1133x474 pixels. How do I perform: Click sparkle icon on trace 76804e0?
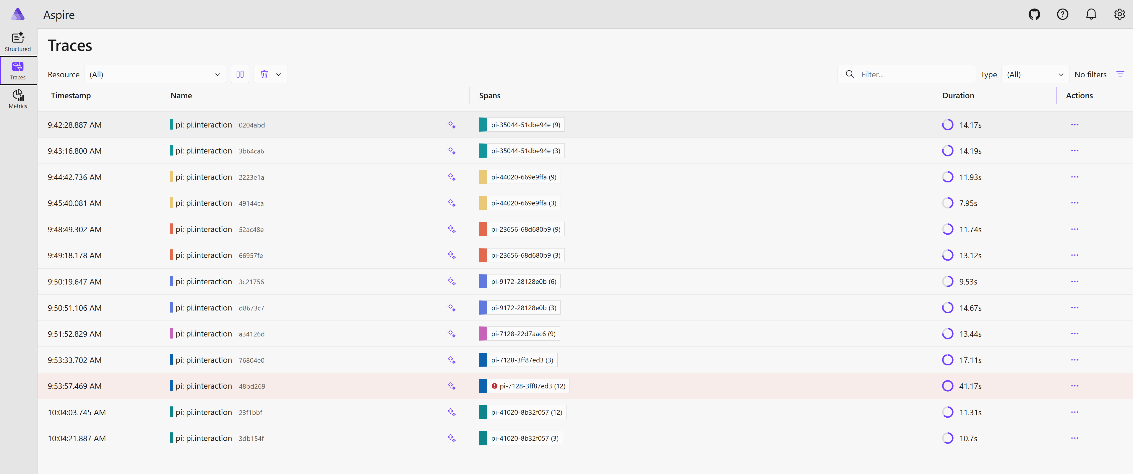click(x=451, y=360)
